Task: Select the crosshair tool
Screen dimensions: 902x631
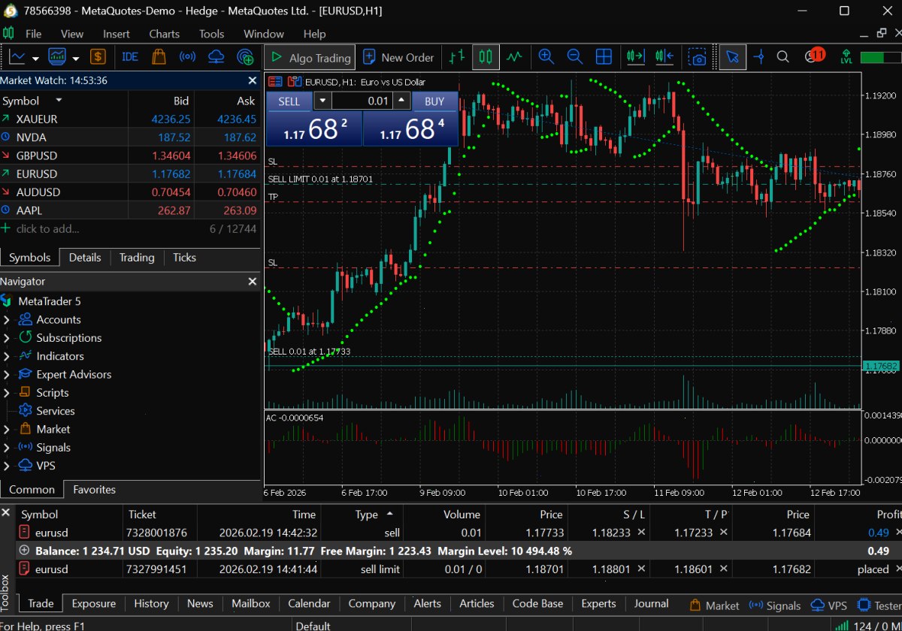Action: 759,57
